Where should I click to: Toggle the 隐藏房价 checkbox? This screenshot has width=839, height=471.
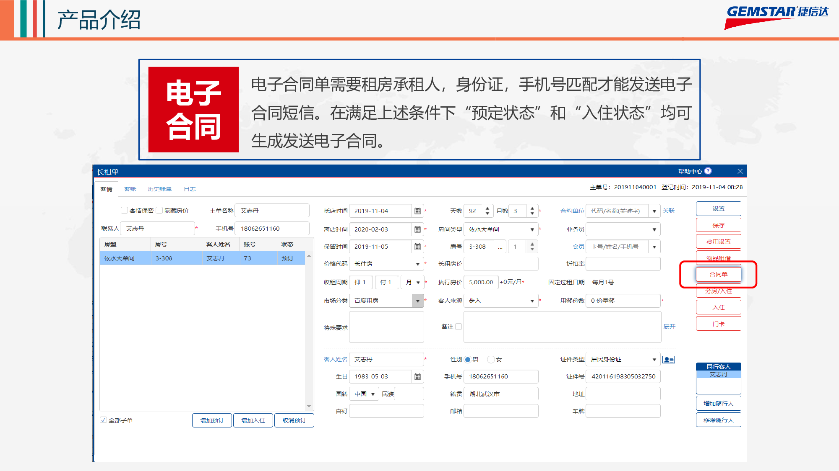(x=159, y=210)
